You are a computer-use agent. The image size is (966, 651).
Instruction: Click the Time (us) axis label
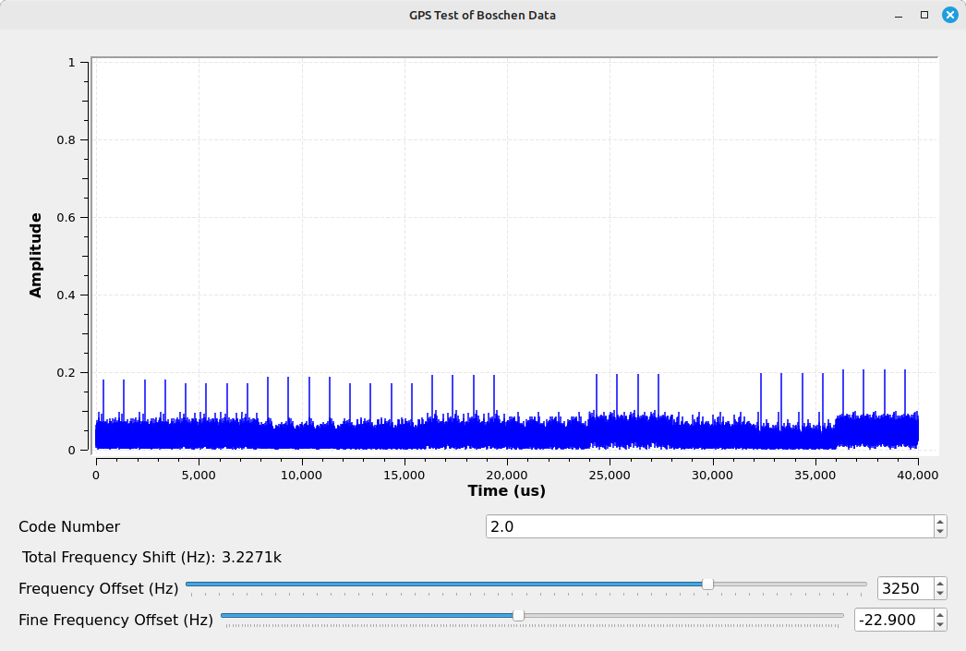(x=506, y=490)
